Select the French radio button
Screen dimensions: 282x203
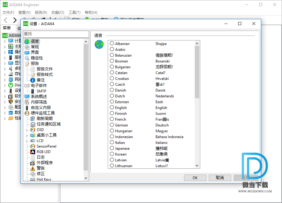(x=112, y=119)
